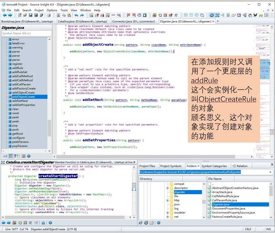Expand the modeler folder node
The width and height of the screenshot is (275, 233).
[x=167, y=212]
